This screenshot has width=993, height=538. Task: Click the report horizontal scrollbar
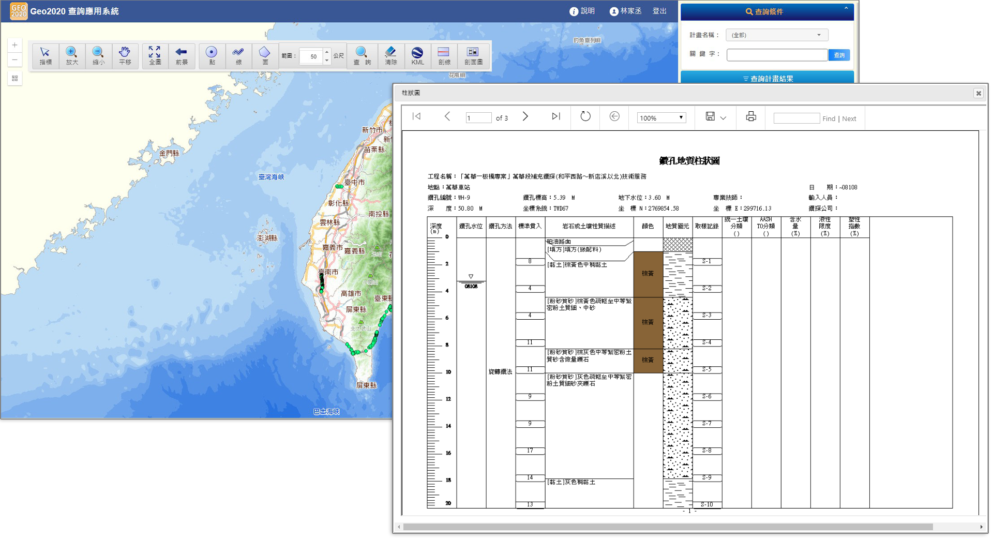pos(668,527)
